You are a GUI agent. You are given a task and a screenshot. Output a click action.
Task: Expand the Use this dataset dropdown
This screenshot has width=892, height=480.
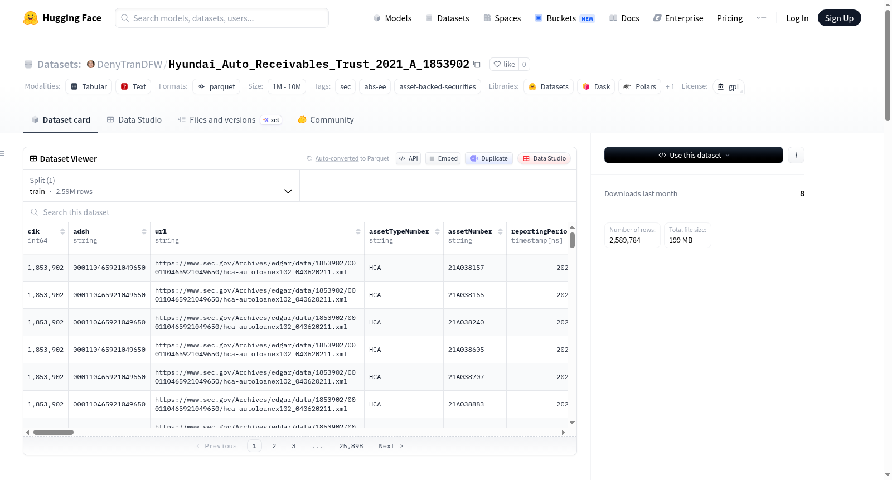694,155
